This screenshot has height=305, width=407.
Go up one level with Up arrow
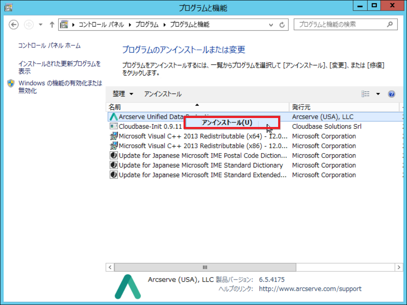click(52, 24)
